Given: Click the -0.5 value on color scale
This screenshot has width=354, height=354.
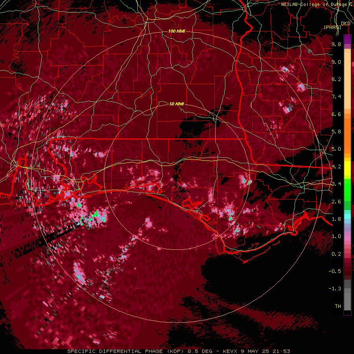Looking at the screenshot, I should coord(335,271).
